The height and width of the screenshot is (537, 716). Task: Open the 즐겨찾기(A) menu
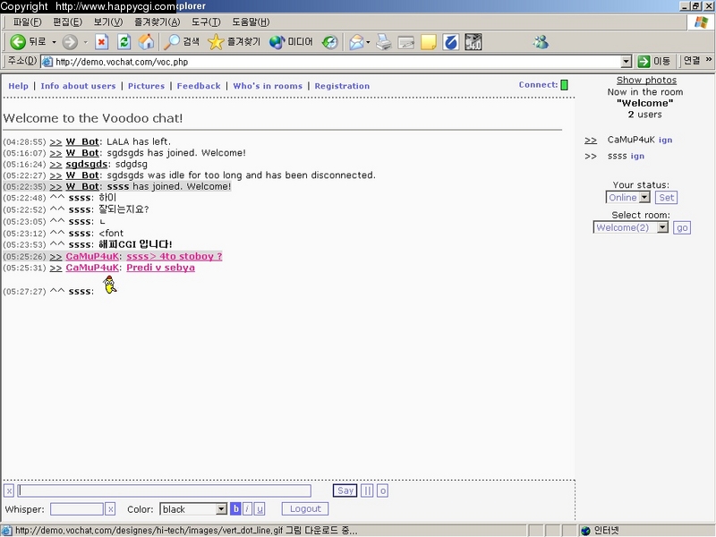[x=158, y=21]
